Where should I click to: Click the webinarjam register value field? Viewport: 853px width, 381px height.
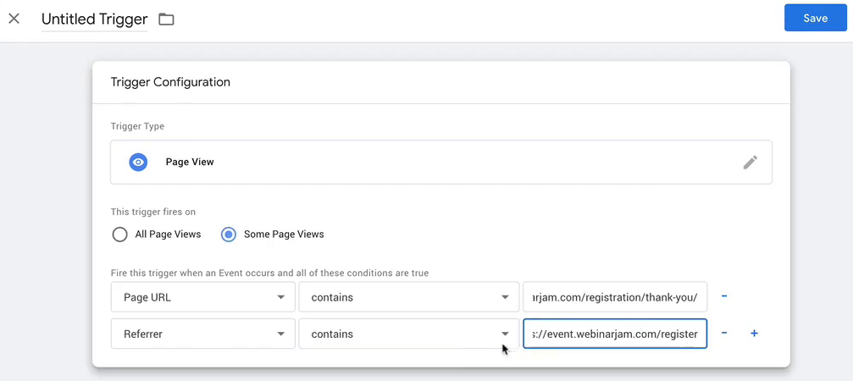615,334
